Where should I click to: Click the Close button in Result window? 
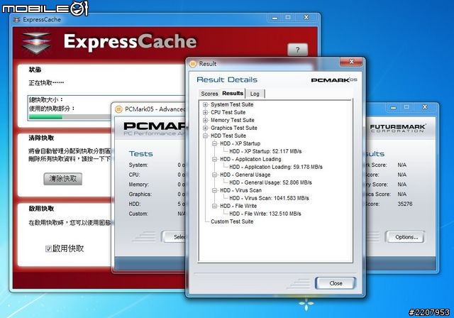(x=336, y=283)
